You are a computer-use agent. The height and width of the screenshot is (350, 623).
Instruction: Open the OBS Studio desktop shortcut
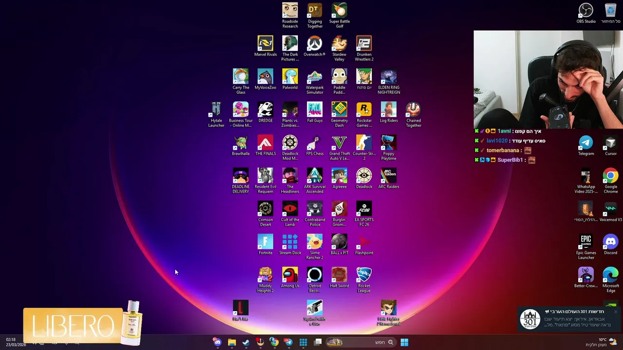(586, 13)
